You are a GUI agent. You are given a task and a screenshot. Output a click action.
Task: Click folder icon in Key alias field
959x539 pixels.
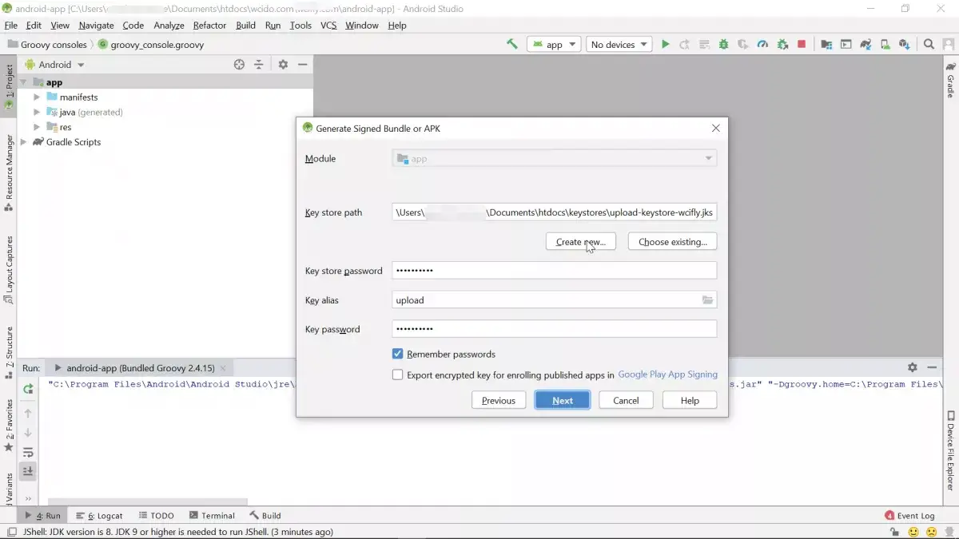(x=707, y=300)
